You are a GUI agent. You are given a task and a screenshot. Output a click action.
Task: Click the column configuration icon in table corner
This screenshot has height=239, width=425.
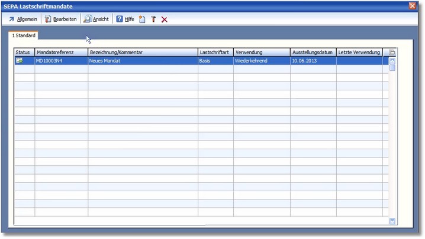tap(392, 53)
